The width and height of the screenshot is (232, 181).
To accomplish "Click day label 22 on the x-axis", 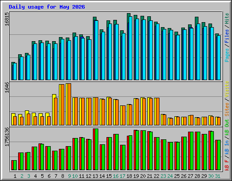I will click(156, 176).
